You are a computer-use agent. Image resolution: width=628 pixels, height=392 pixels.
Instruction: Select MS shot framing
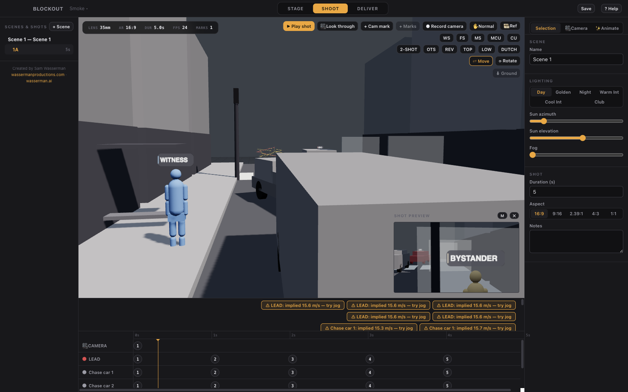478,38
